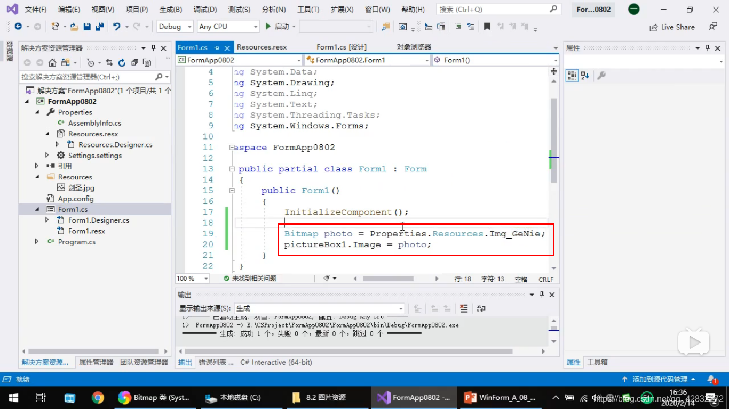
Task: Switch to the 工具箱 tab
Action: (x=597, y=362)
